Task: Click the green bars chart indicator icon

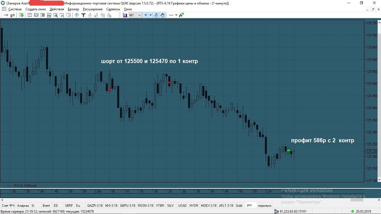Action: coord(181,15)
